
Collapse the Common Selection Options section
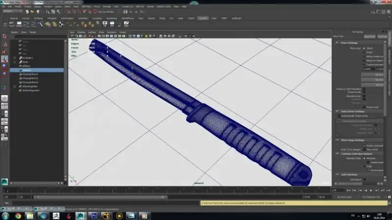pos(338,153)
